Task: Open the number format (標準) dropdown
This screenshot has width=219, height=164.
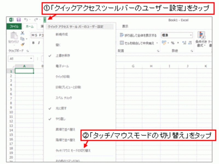Action: [x=191, y=35]
